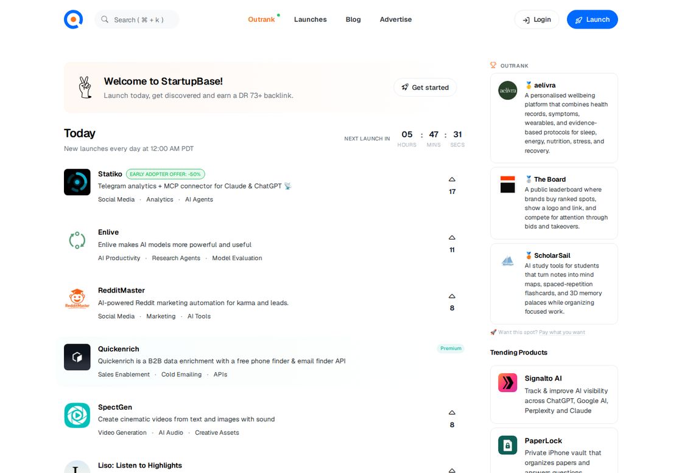682x473 pixels.
Task: Click the Pay what you want link
Action: pos(562,333)
